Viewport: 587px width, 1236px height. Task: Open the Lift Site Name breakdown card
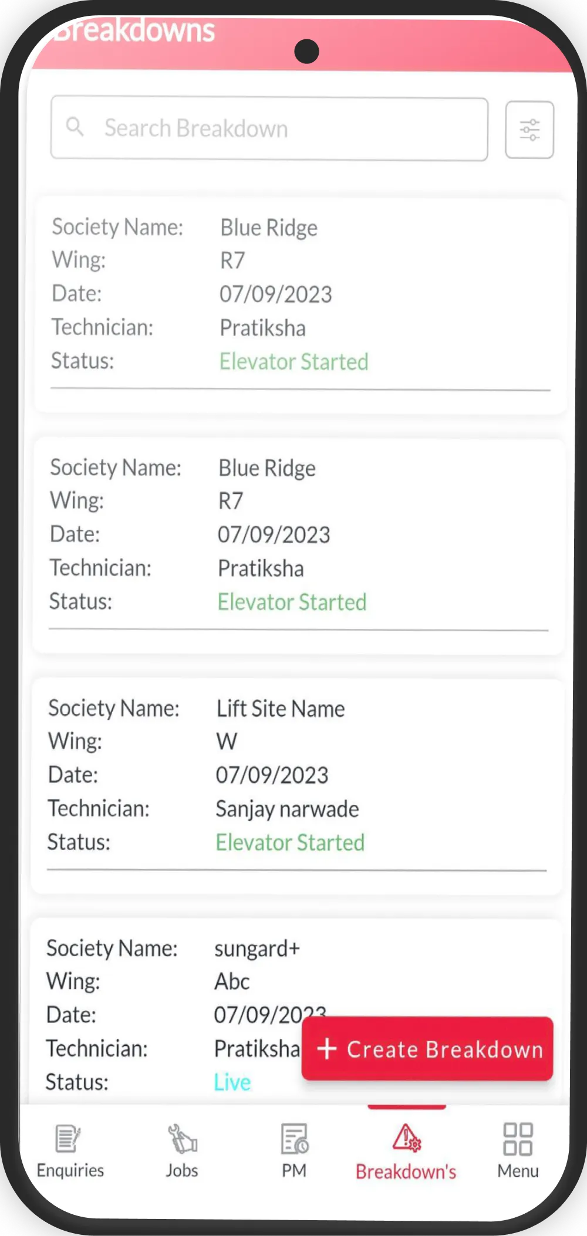point(297,786)
